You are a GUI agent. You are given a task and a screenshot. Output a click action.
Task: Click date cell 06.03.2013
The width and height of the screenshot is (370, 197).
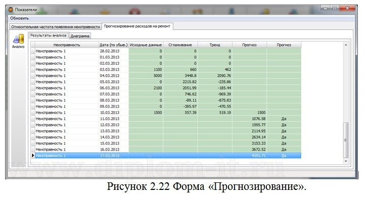tap(110, 88)
